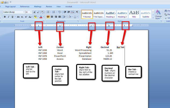This screenshot has height=108, width=170.
Task: Open the Font dialog launcher
Action: pos(44,21)
